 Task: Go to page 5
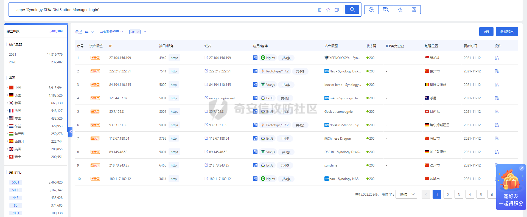[481, 195]
